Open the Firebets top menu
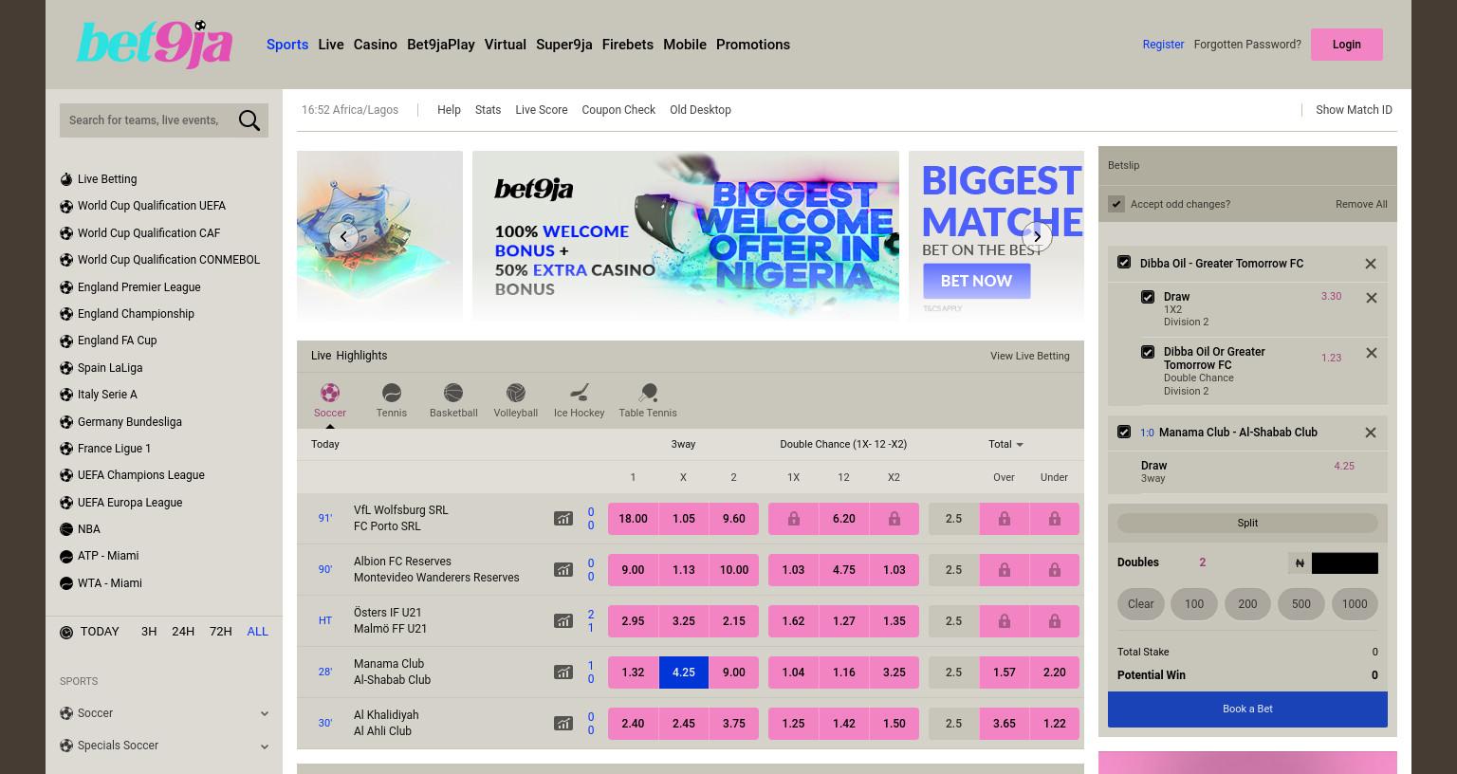Viewport: 1457px width, 774px height. 628,45
